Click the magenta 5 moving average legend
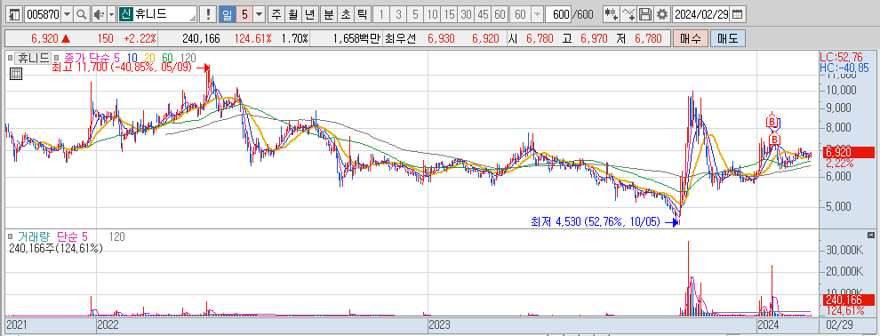This screenshot has width=880, height=336. click(116, 57)
